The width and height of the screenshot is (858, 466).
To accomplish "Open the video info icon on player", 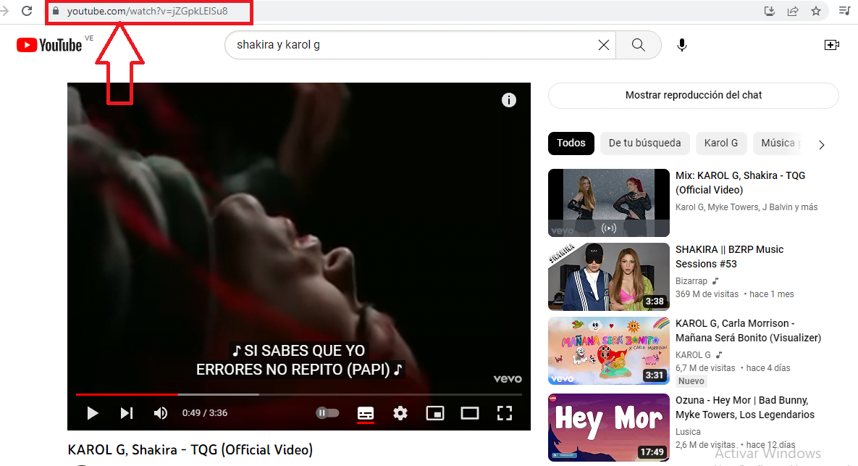I will click(x=509, y=100).
